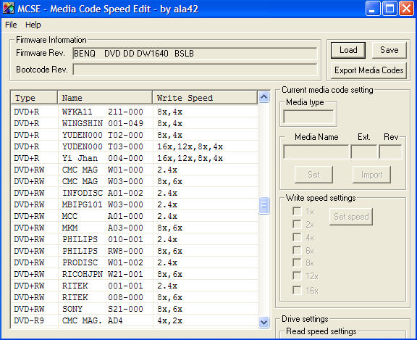Screen dimensions: 417x340
Task: Click the MCSE application icon in title bar
Action: pos(9,8)
